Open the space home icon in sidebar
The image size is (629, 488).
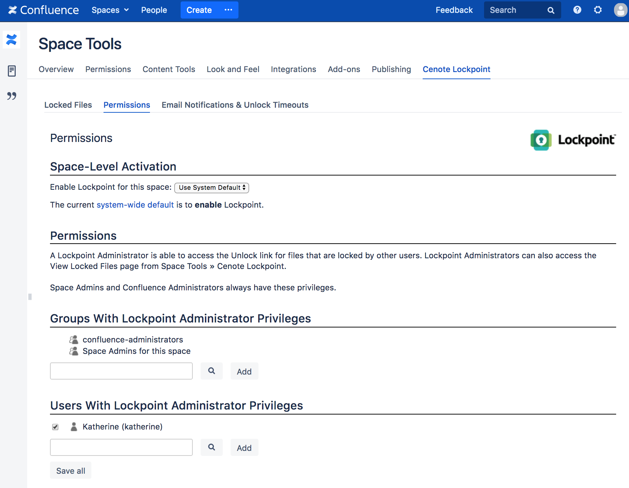click(11, 39)
